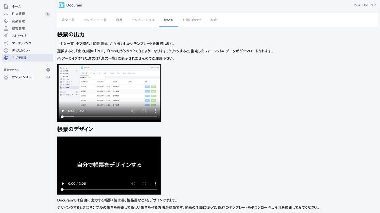Click the Docurain logo icon

point(61,5)
